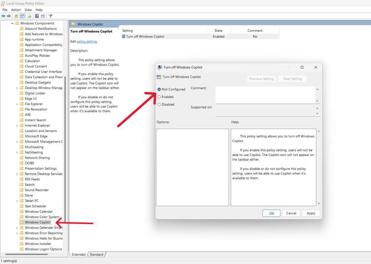Switch to the Standard tab

pyautogui.click(x=96, y=254)
